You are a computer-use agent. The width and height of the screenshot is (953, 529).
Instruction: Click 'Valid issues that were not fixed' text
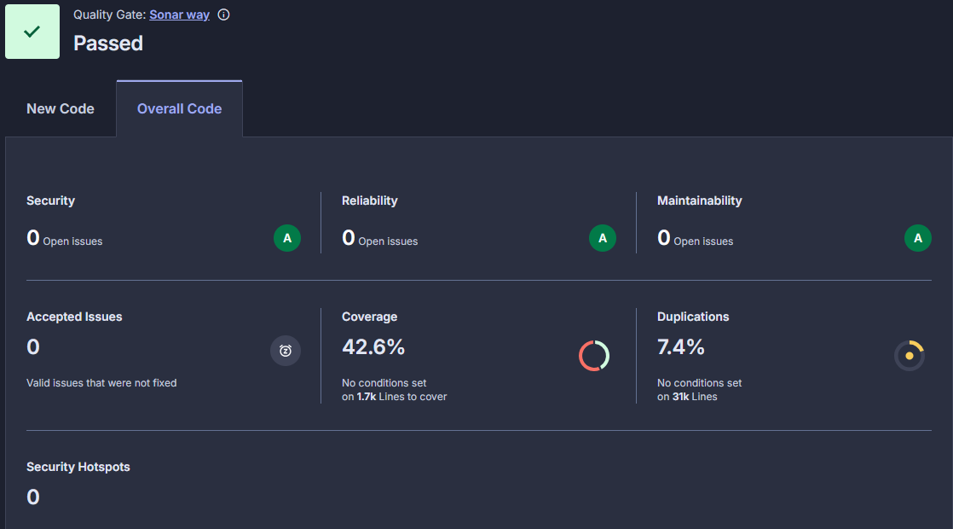(x=101, y=383)
